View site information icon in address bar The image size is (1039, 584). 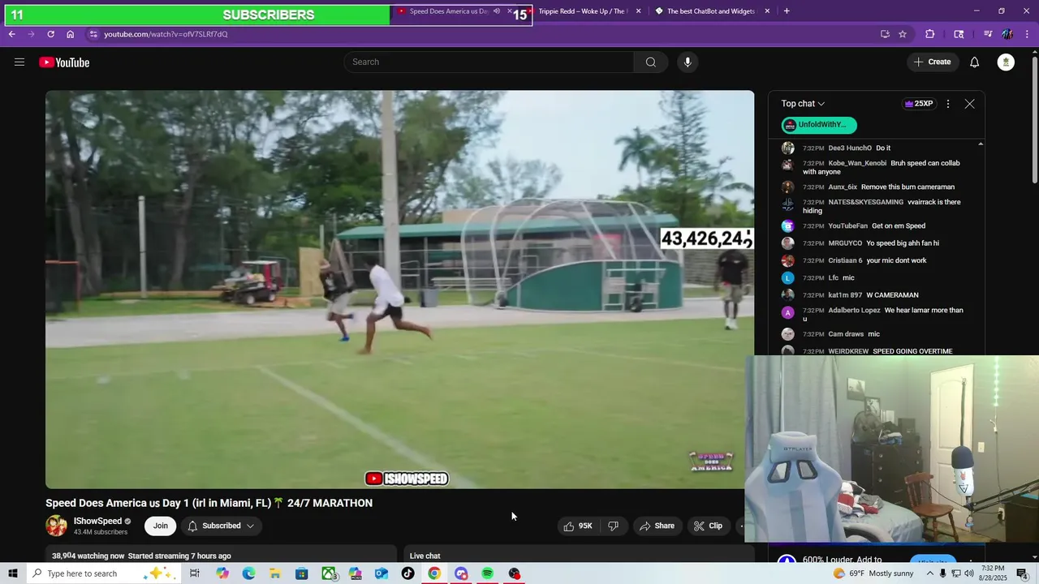coord(93,34)
